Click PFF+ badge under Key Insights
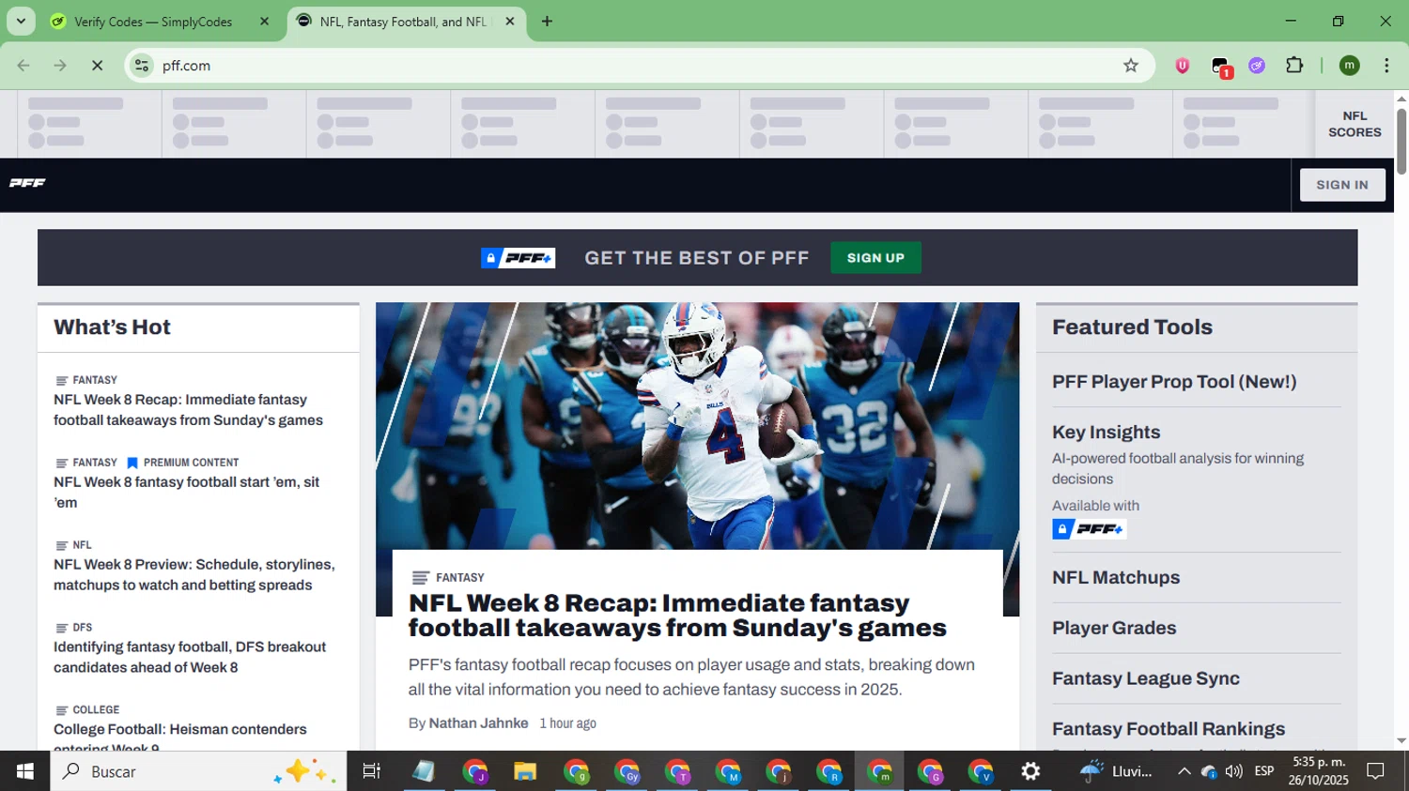Viewport: 1409px width, 791px height. click(x=1089, y=529)
